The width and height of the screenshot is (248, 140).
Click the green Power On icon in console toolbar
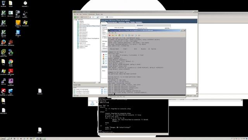pyautogui.click(x=116, y=35)
